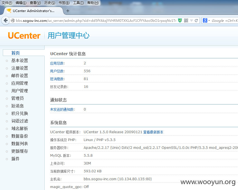Image resolution: width=238 pixels, height=190 pixels.
Task: Click the site identity globe icon
Action: (13, 20)
